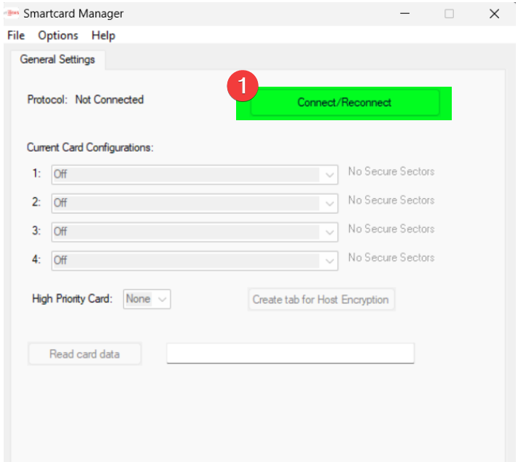Click the Current Card Configurations heading
The image size is (521, 462).
click(90, 147)
